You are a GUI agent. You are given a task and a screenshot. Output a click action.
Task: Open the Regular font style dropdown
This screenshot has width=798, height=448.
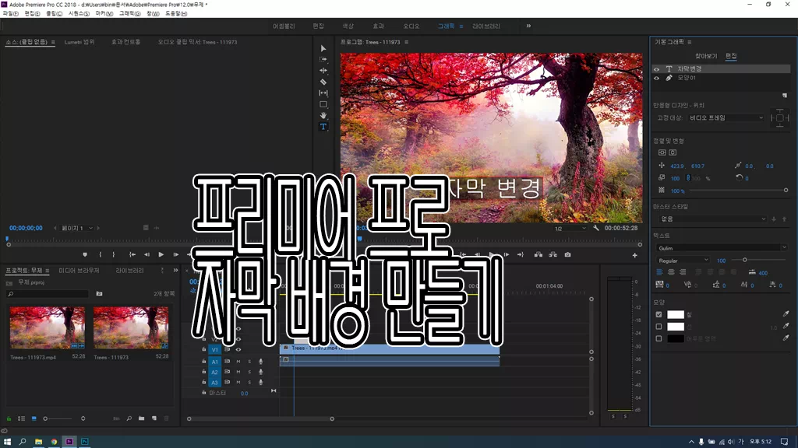683,260
